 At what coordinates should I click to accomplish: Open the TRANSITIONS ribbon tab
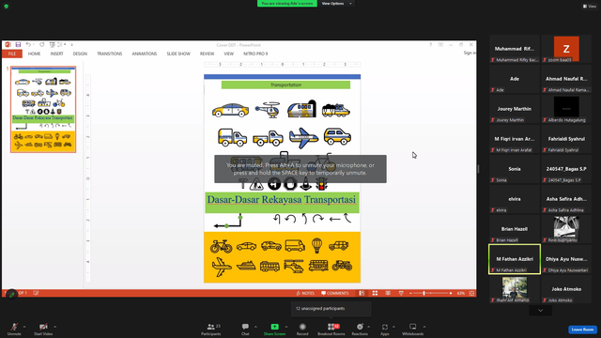click(110, 54)
